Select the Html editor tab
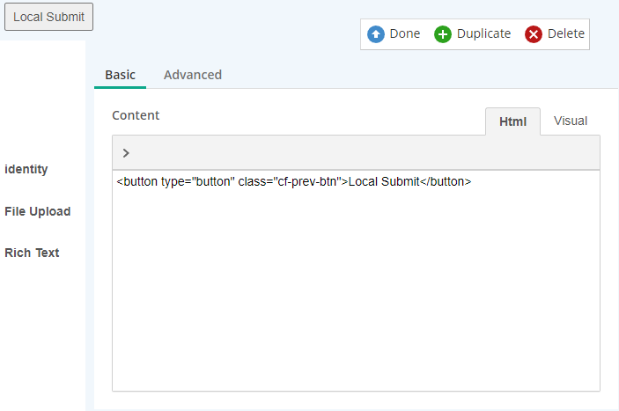The image size is (619, 411). pyautogui.click(x=512, y=121)
